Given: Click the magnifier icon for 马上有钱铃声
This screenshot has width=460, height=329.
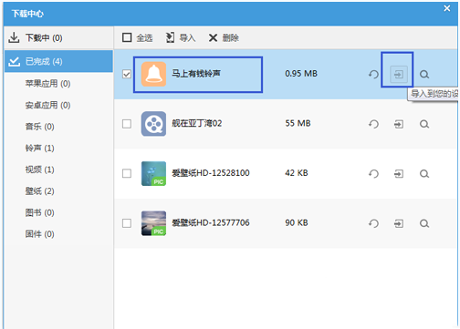Looking at the screenshot, I should [424, 74].
